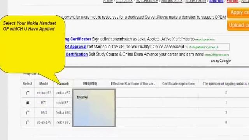
Task: Open the Of Approval ad link
Action: coord(75,47)
